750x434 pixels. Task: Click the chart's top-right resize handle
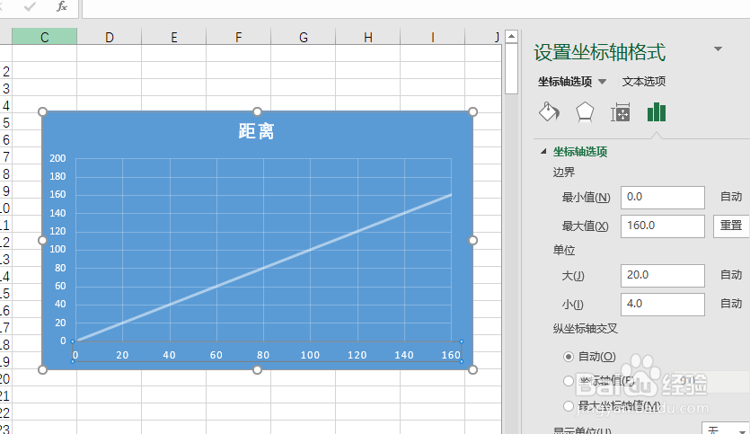tap(472, 111)
